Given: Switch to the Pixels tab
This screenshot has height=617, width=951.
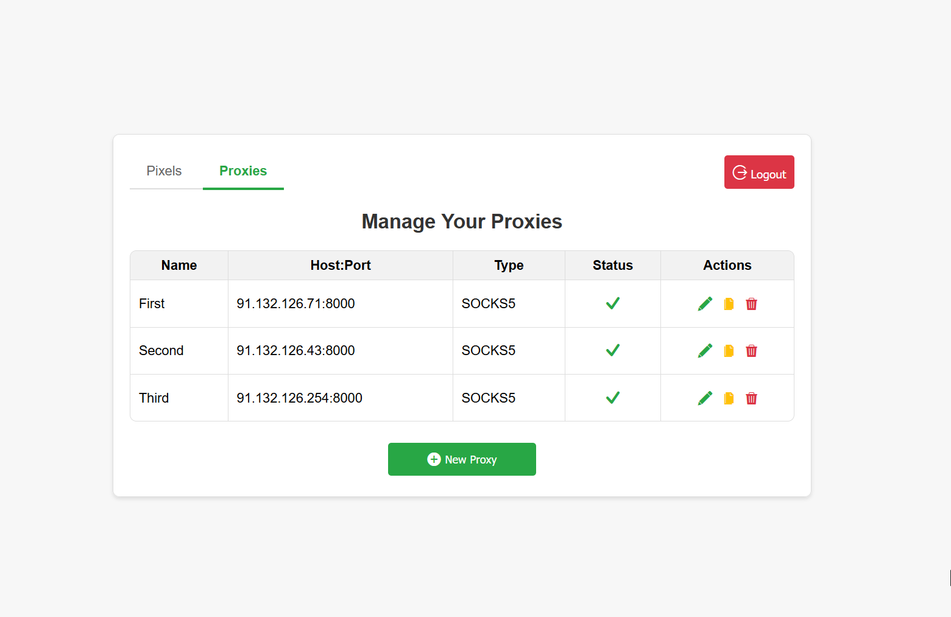Looking at the screenshot, I should 164,171.
